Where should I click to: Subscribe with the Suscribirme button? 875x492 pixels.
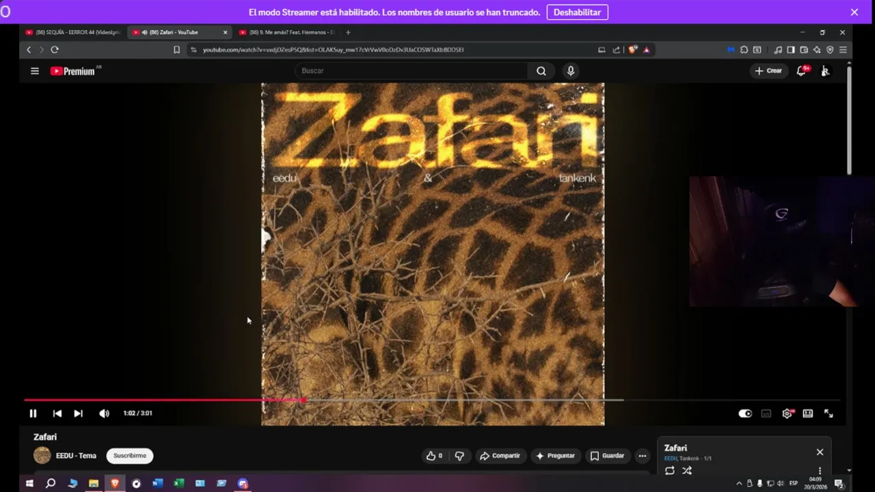pyautogui.click(x=130, y=456)
